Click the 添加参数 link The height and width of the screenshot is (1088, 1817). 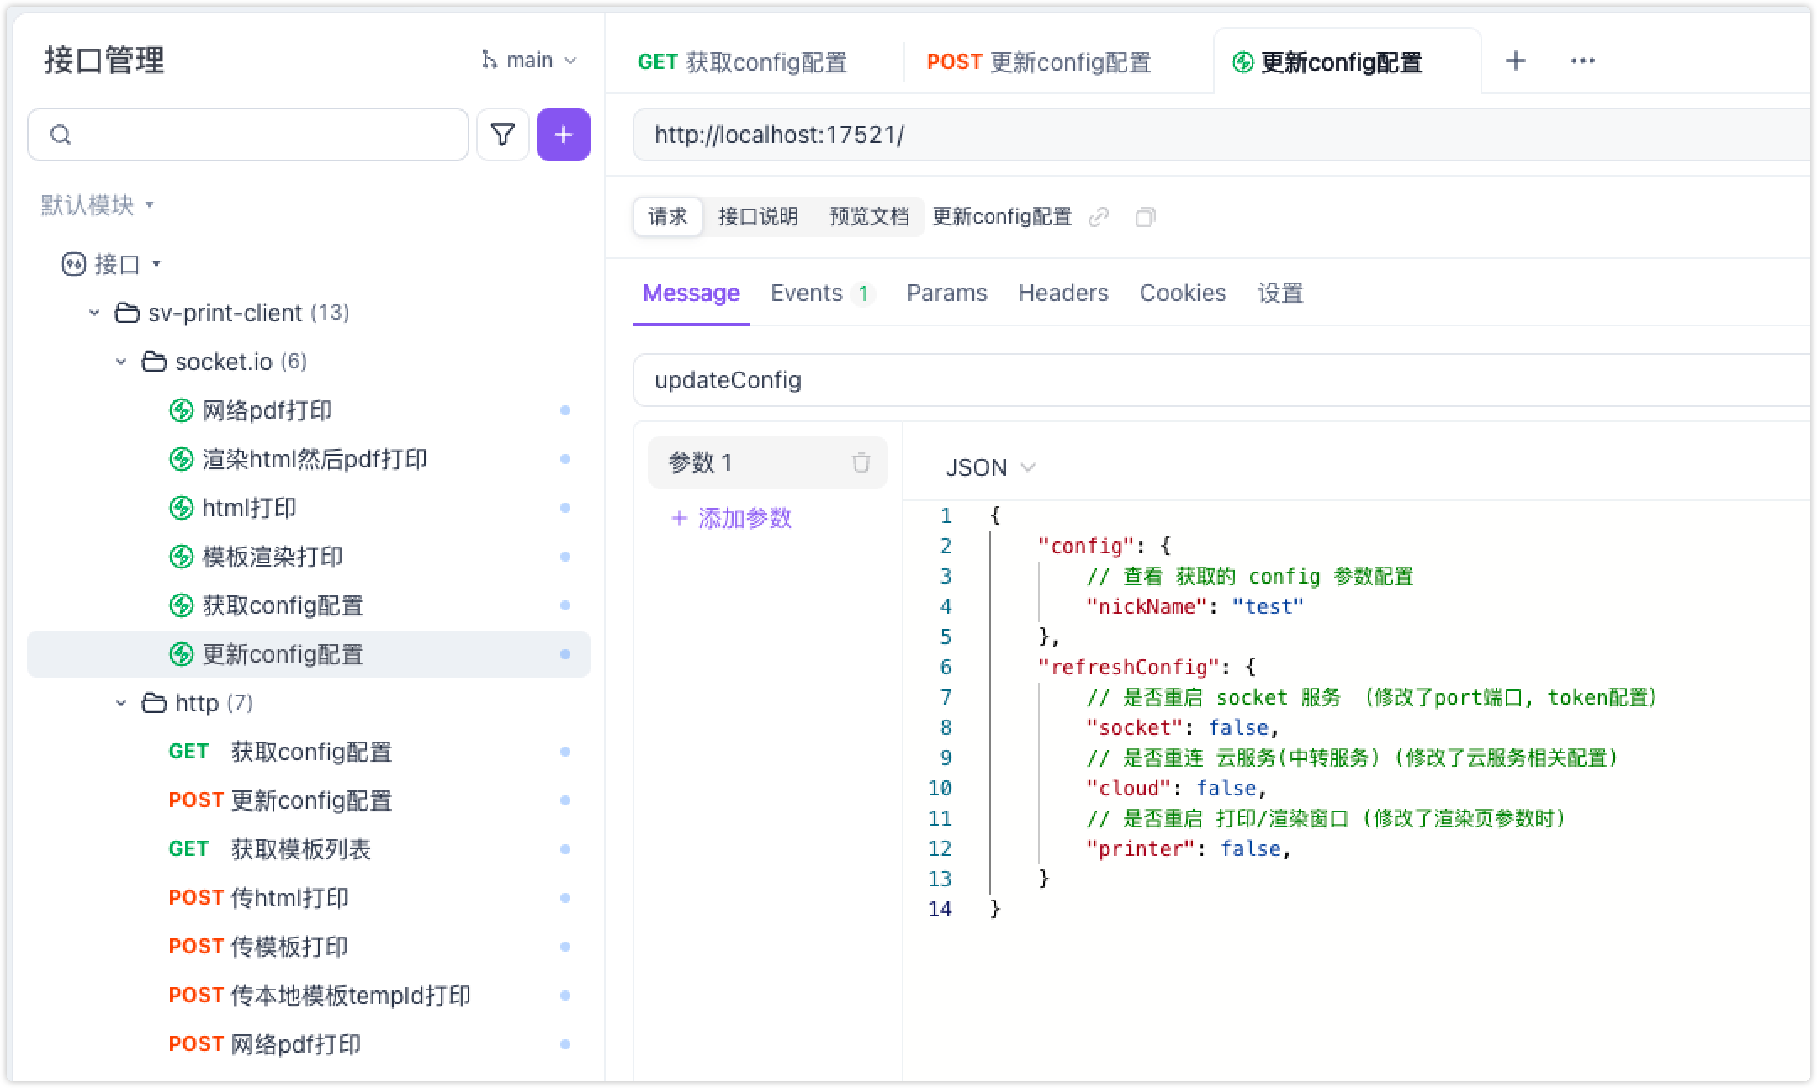tap(732, 518)
